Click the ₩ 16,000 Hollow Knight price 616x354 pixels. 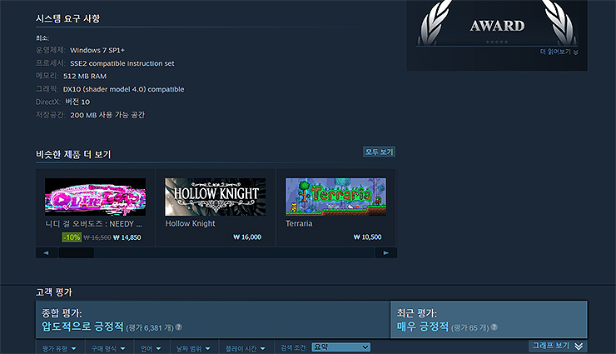point(247,237)
